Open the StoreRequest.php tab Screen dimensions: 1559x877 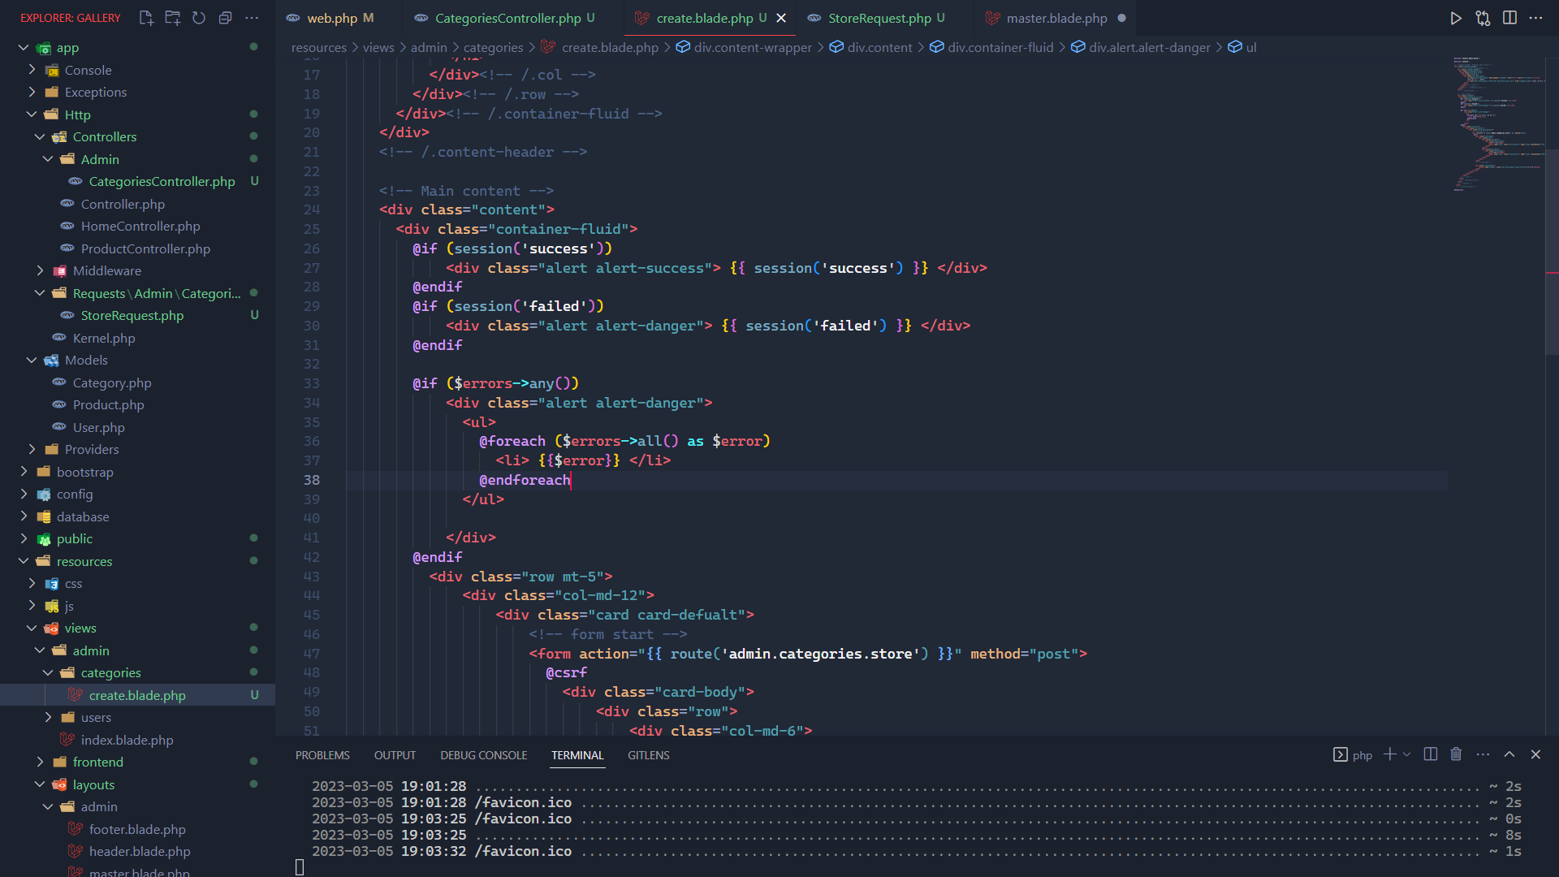click(879, 18)
